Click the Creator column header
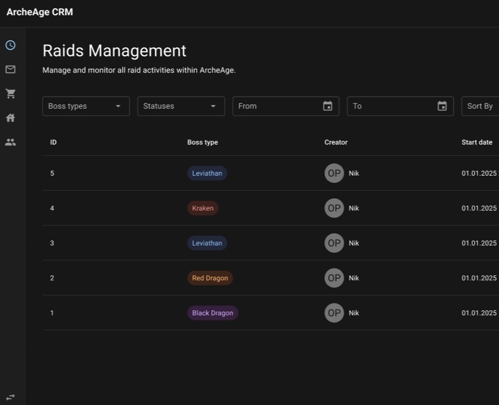This screenshot has width=499, height=405. (x=336, y=142)
